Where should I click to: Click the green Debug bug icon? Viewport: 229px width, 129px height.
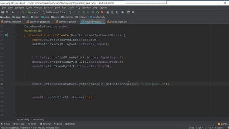[83, 12]
